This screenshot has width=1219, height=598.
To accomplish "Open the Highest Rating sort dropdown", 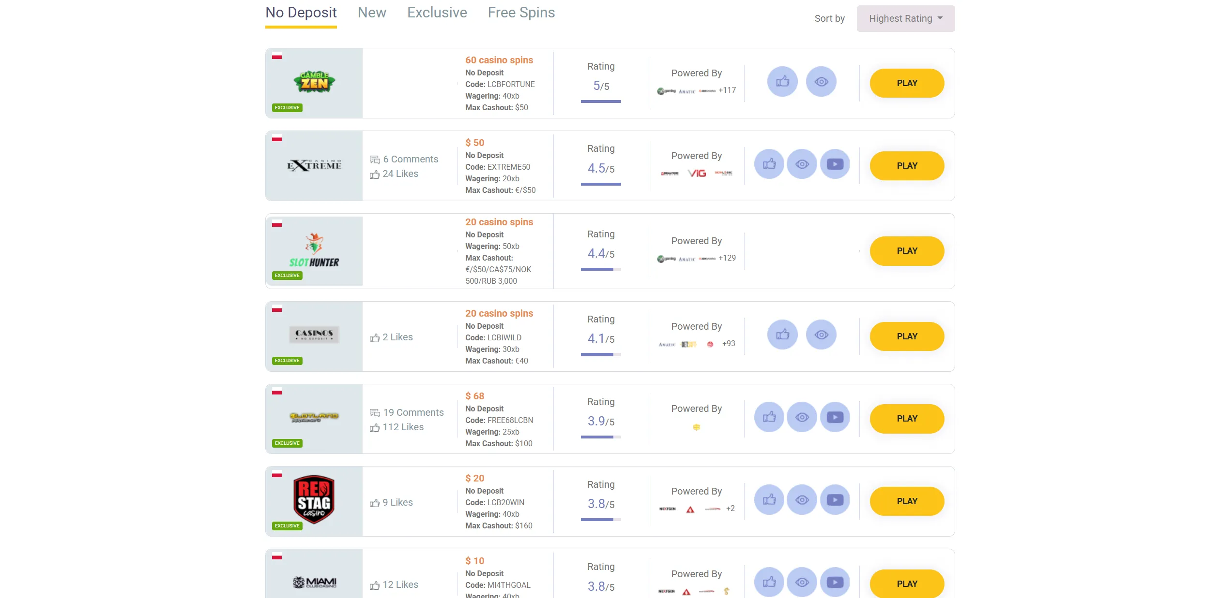I will (x=905, y=18).
